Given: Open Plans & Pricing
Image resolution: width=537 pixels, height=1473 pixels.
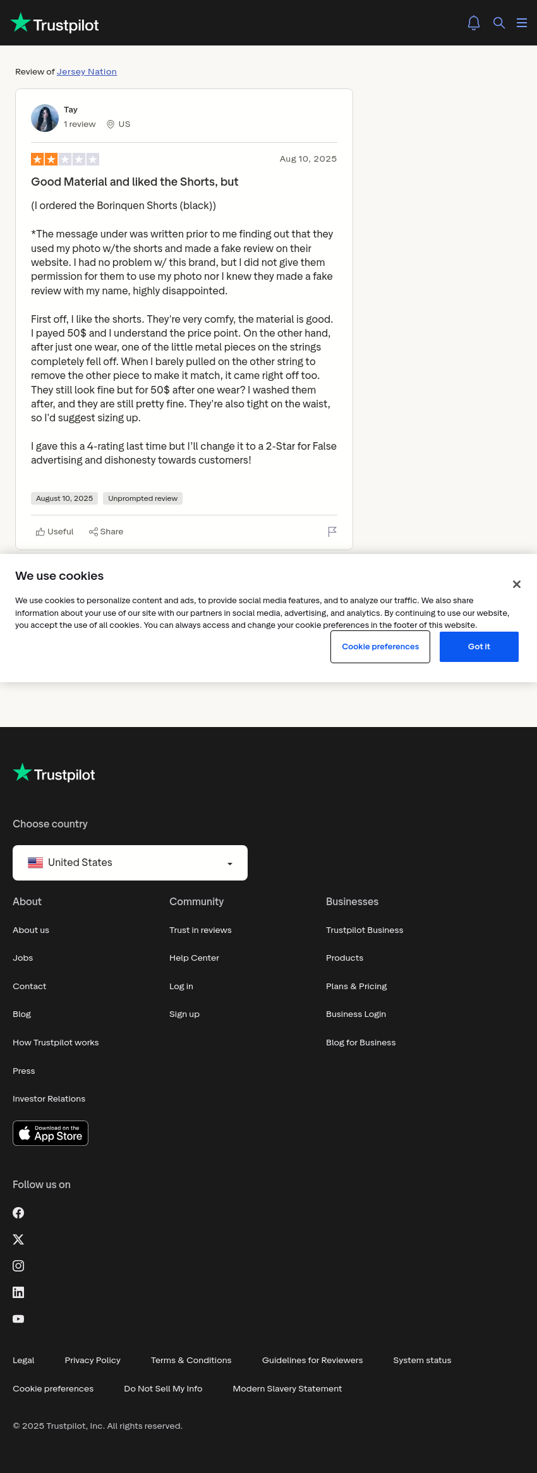Looking at the screenshot, I should pyautogui.click(x=356, y=987).
